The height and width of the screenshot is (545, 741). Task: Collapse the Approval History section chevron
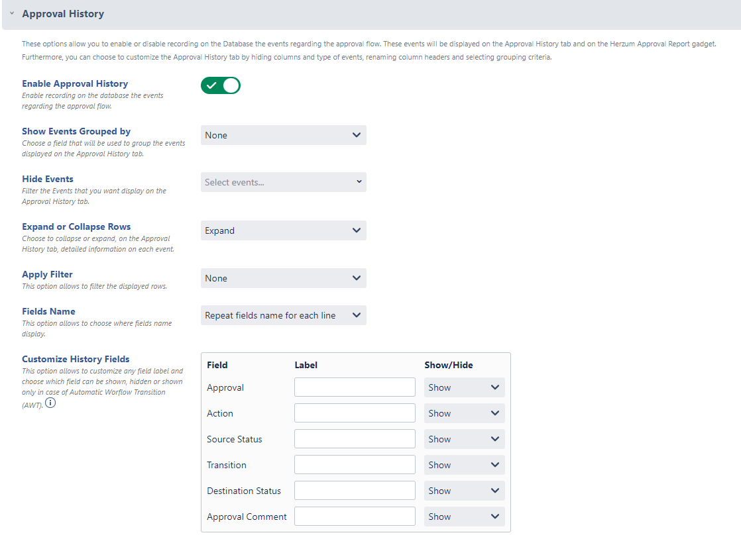(12, 14)
